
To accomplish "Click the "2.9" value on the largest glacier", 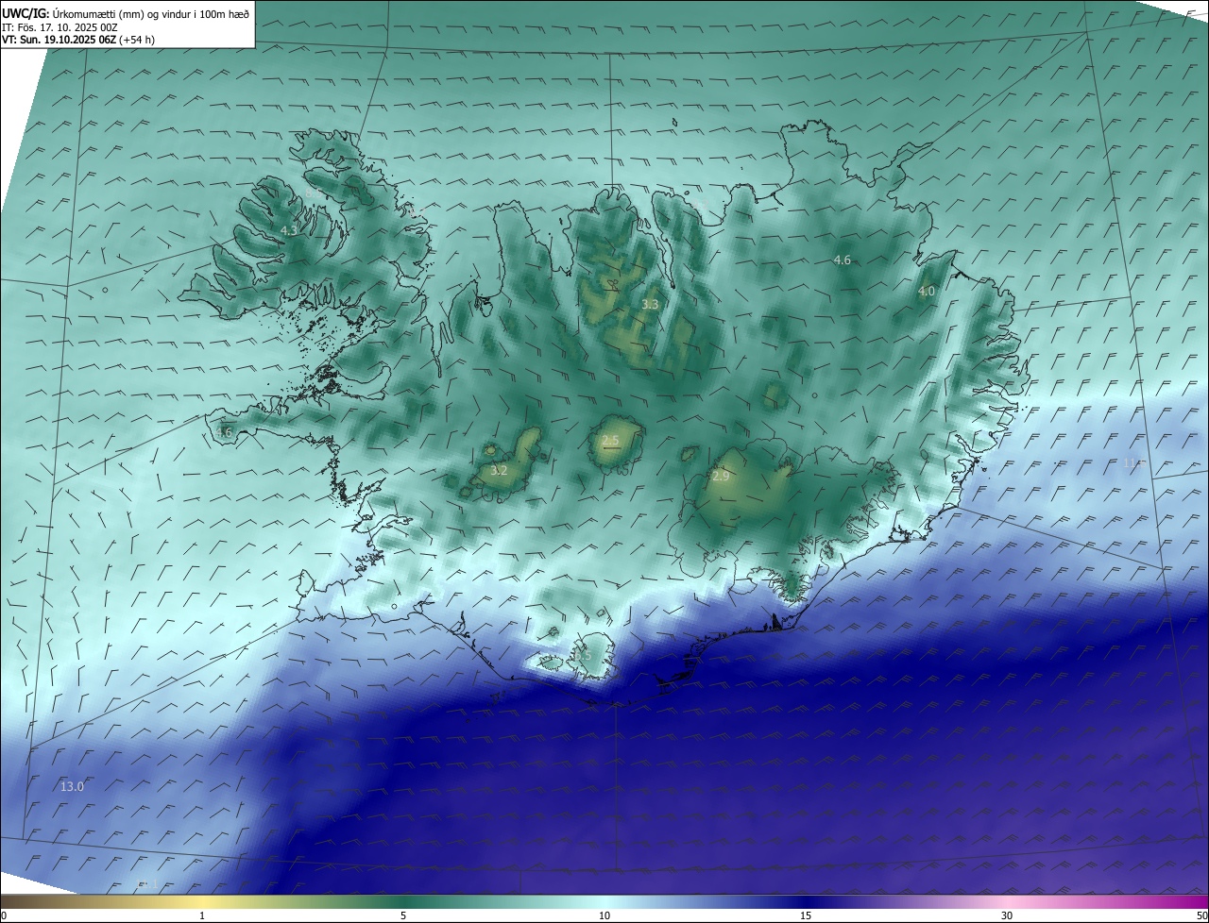I will point(721,477).
